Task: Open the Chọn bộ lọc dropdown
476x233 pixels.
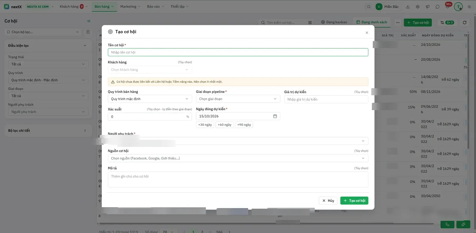Action: pyautogui.click(x=43, y=32)
